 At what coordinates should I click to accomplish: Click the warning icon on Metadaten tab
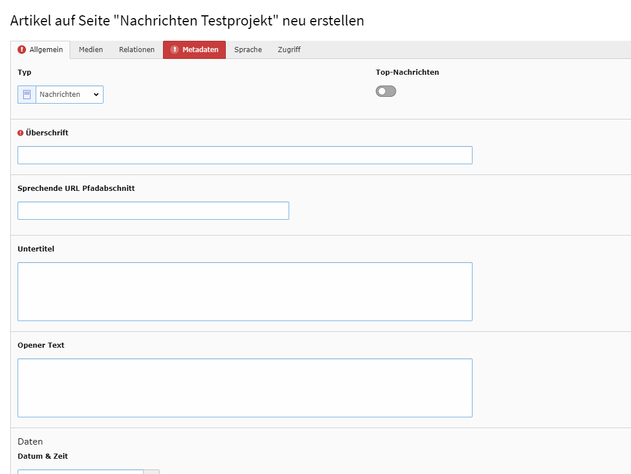tap(174, 50)
